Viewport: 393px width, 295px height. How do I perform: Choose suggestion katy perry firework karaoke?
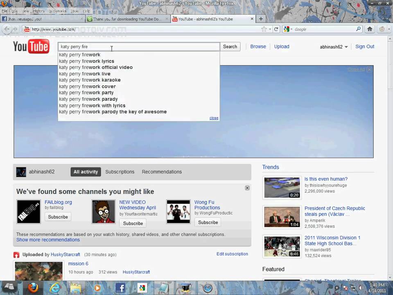click(x=139, y=80)
